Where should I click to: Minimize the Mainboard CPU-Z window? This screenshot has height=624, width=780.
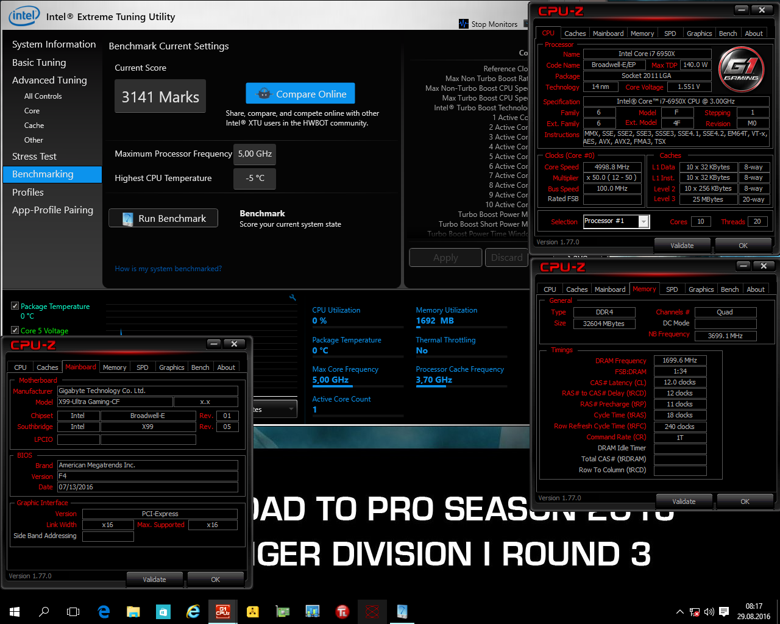214,344
